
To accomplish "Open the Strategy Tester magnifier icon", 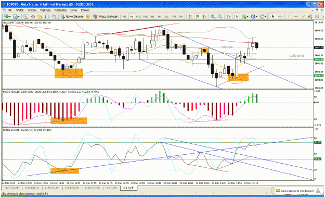I will coord(54,17).
